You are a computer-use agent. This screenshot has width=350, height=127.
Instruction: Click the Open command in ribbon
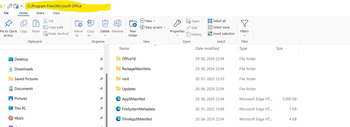pyautogui.click(x=195, y=21)
